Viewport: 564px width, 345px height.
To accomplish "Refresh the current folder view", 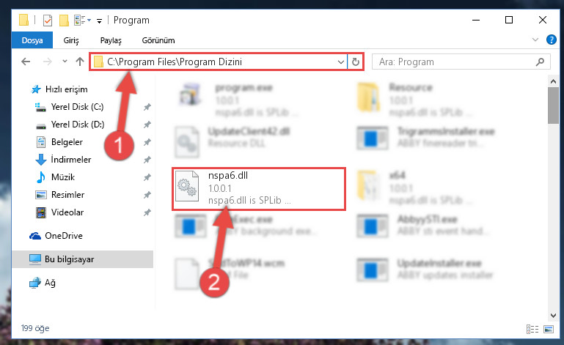I will coord(356,62).
